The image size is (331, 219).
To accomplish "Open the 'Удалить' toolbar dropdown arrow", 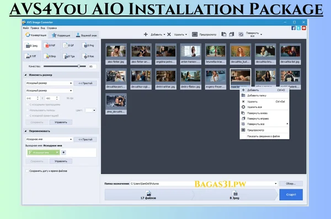I will [x=186, y=34].
